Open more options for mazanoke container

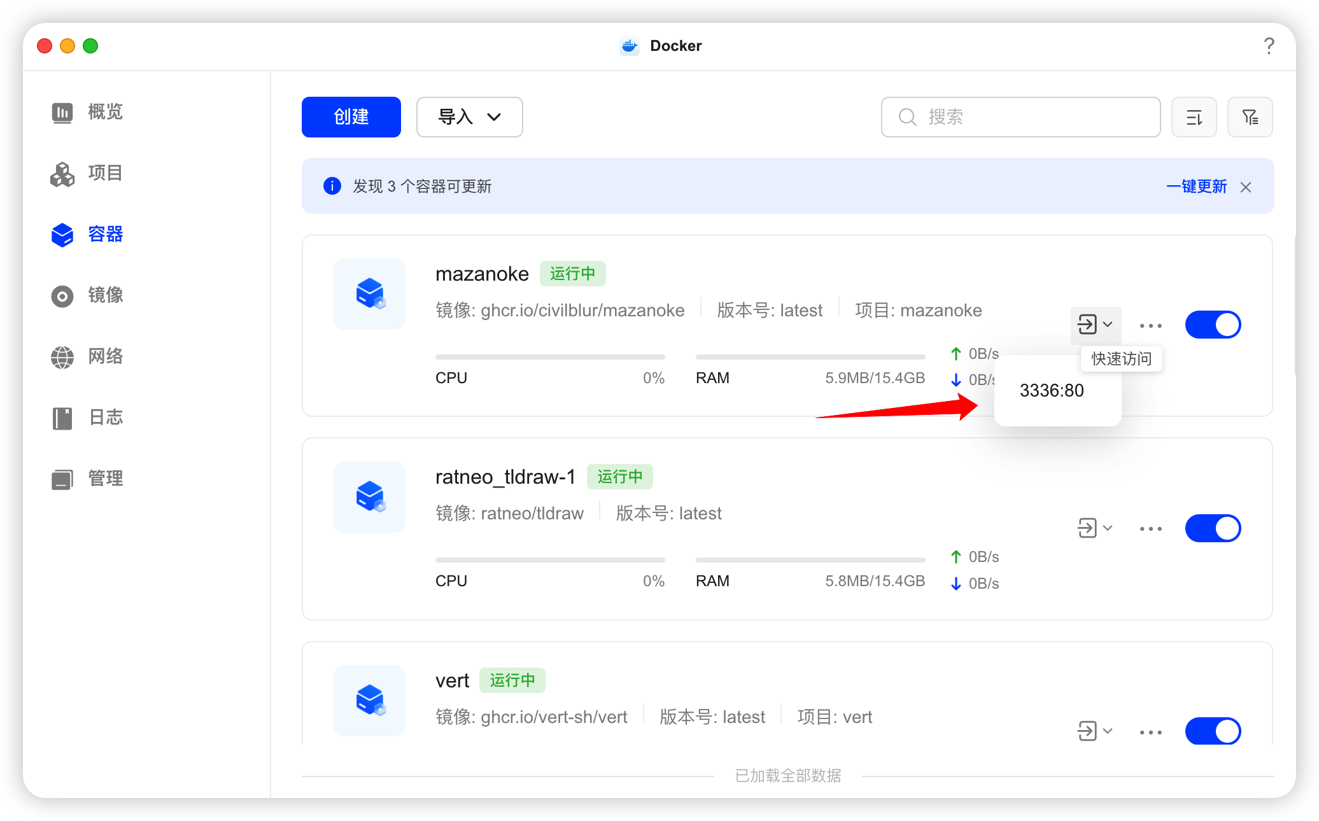click(x=1150, y=325)
